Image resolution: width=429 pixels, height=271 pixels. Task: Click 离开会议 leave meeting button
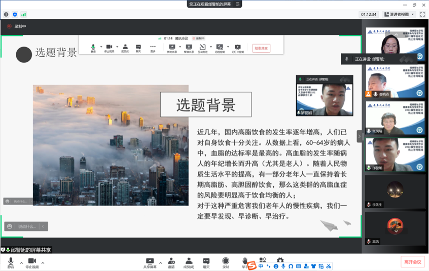[413, 262]
